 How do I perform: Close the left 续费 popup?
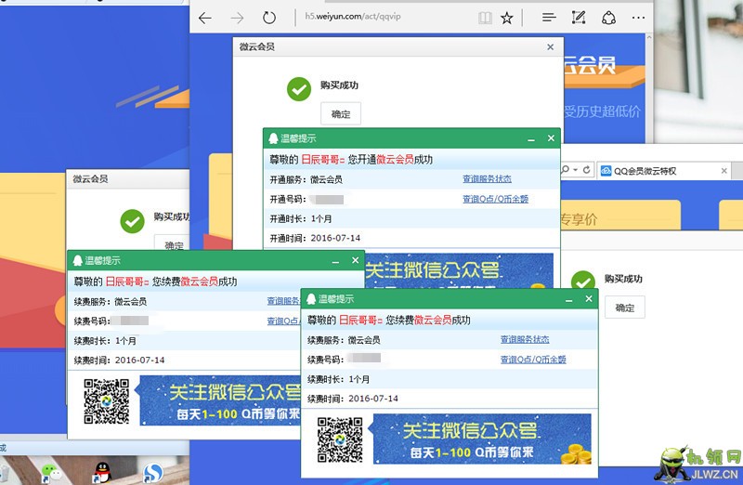[355, 260]
